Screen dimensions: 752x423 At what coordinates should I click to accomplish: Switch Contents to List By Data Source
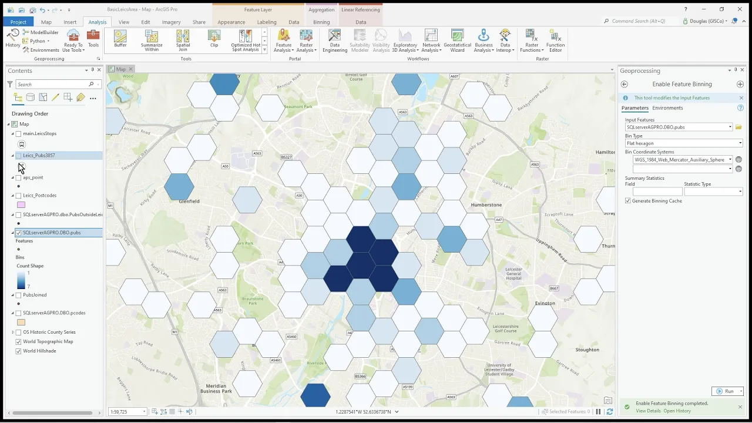click(x=30, y=98)
